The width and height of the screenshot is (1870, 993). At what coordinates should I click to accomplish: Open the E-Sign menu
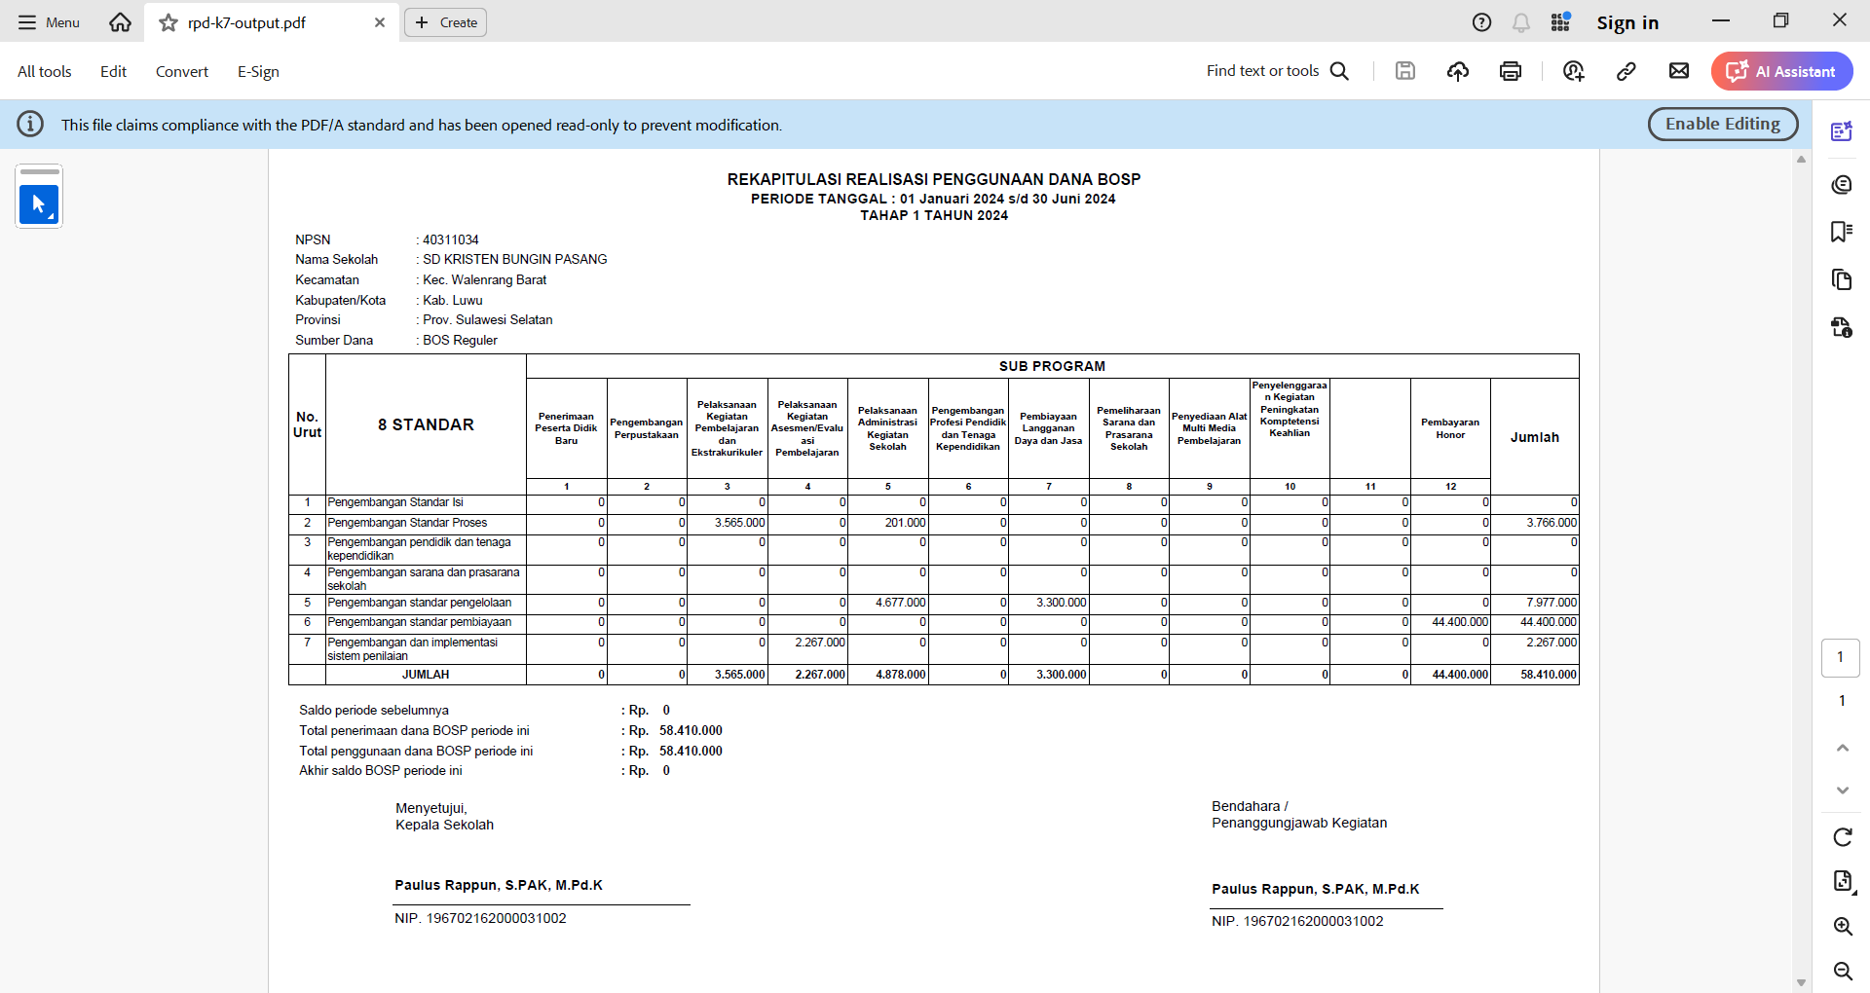pyautogui.click(x=258, y=71)
